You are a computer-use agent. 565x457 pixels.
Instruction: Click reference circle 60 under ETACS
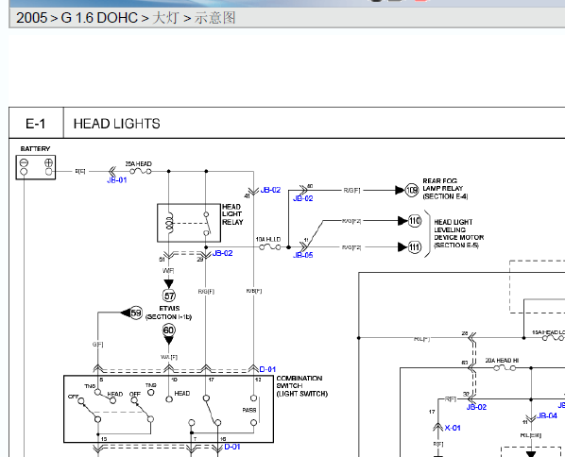coord(168,330)
